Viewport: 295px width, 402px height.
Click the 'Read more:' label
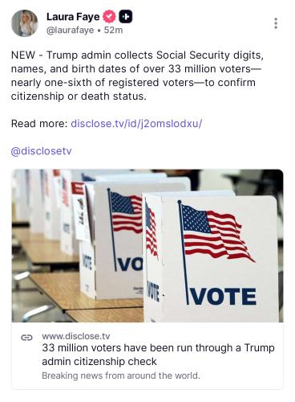(x=39, y=124)
